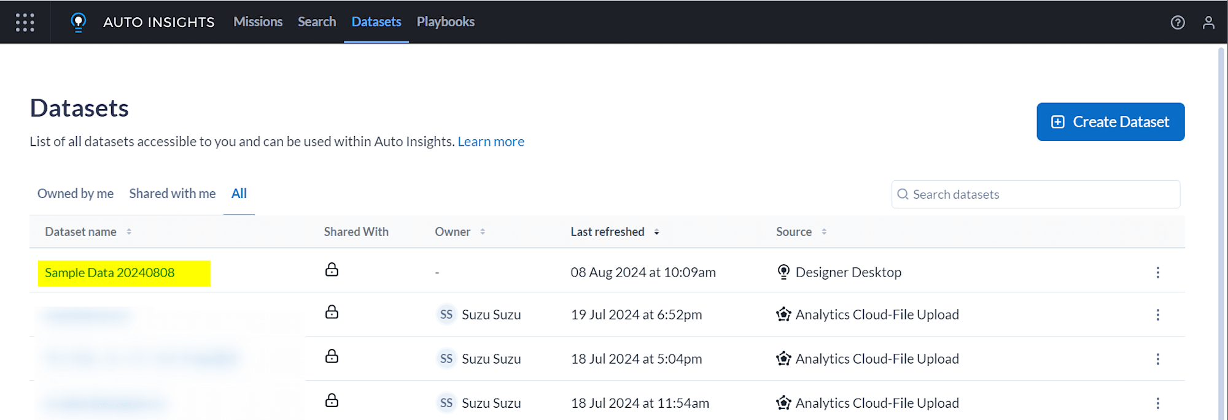Screen dimensions: 1228x420
Task: Click lock icon for Sample Data 20240808
Action: [x=332, y=270]
